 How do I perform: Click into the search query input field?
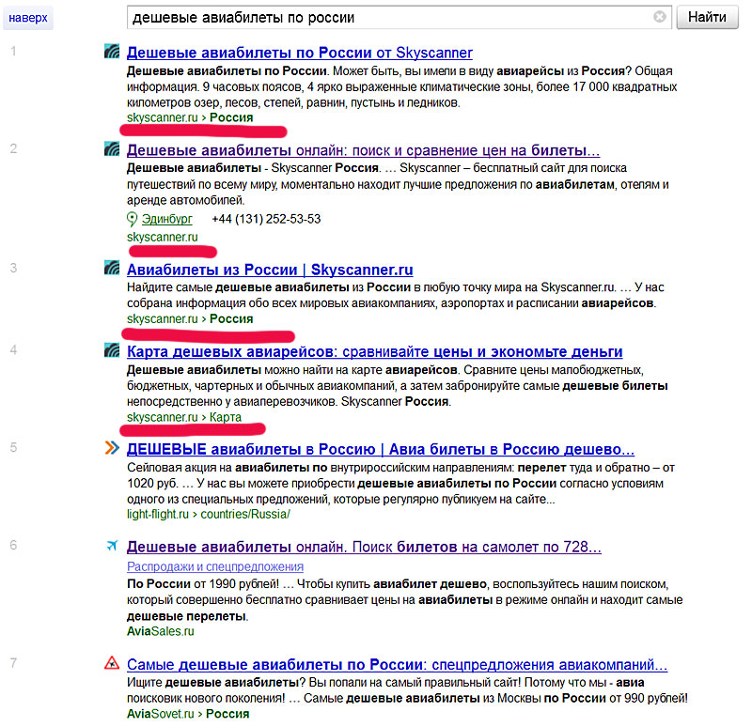point(385,17)
